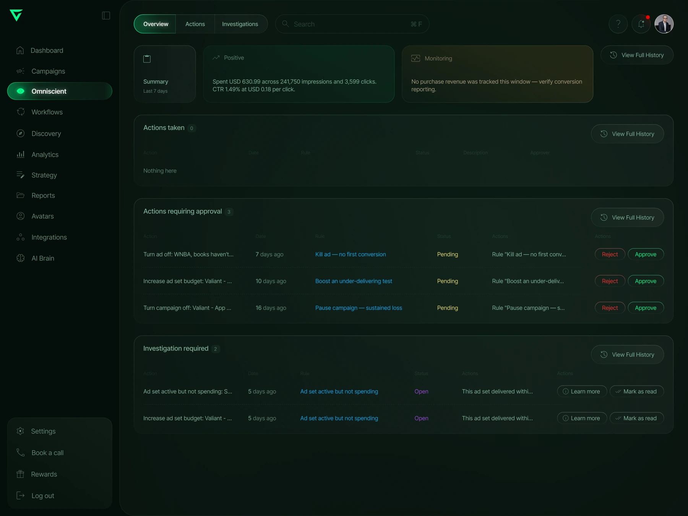Image resolution: width=688 pixels, height=516 pixels.
Task: Click the Positive spend summary card
Action: point(299,74)
